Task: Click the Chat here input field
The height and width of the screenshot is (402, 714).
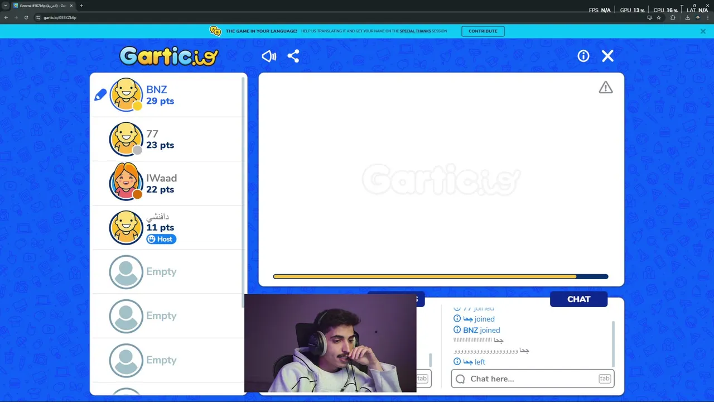Action: point(533,379)
